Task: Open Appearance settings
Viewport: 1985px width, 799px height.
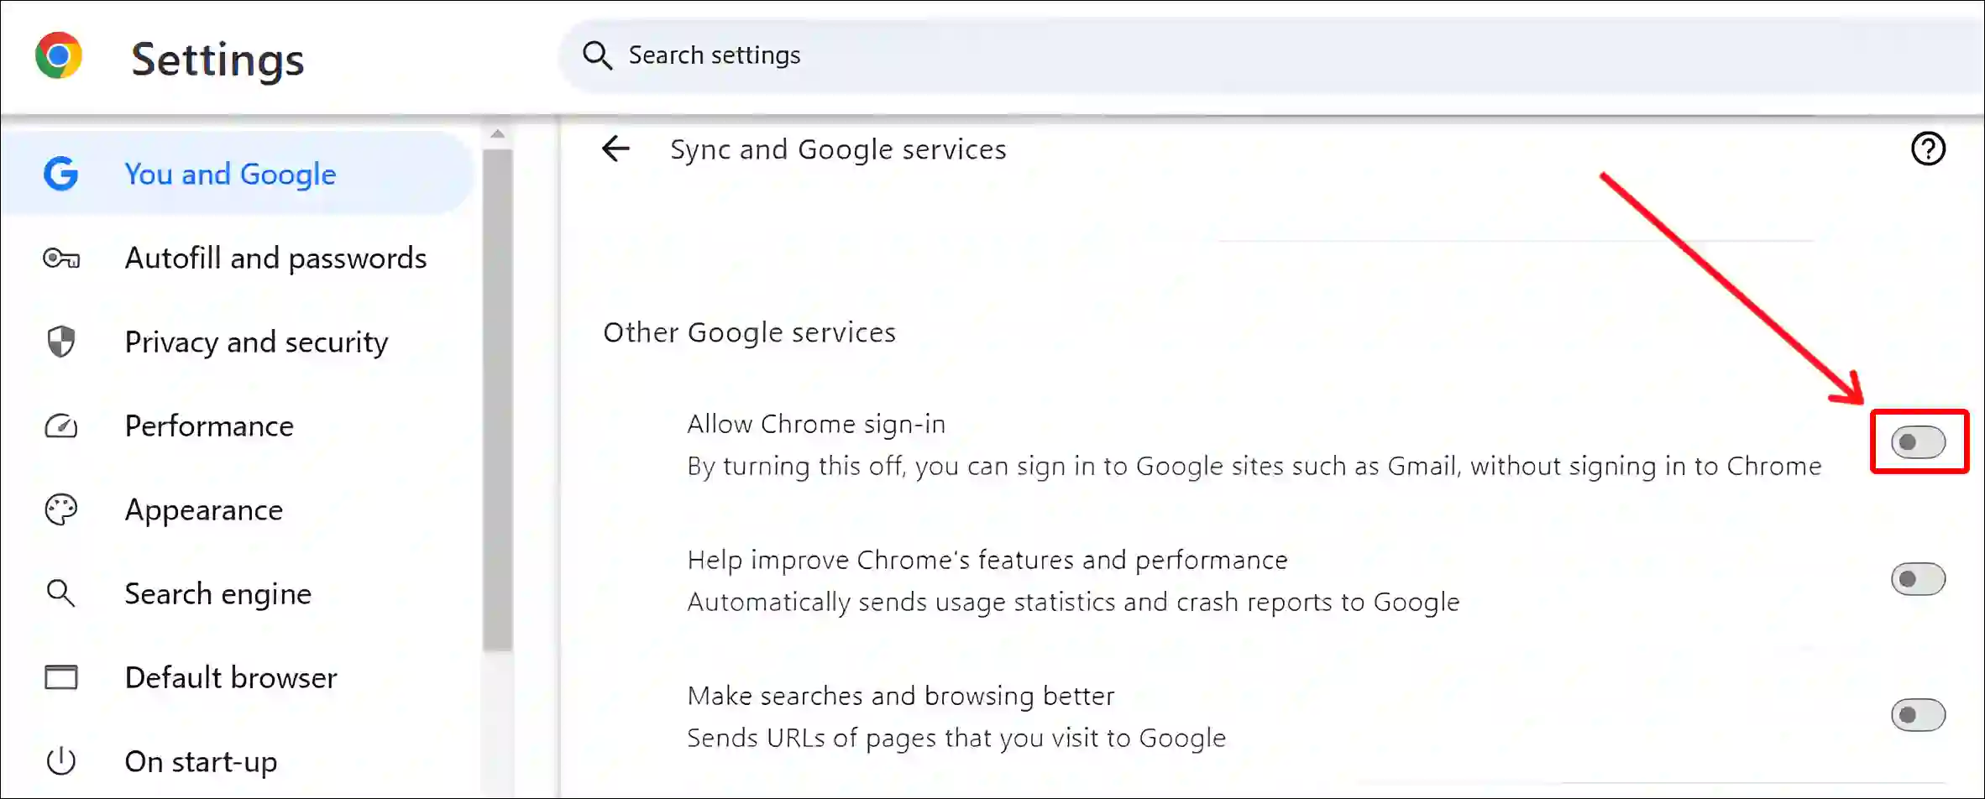Action: [x=203, y=510]
